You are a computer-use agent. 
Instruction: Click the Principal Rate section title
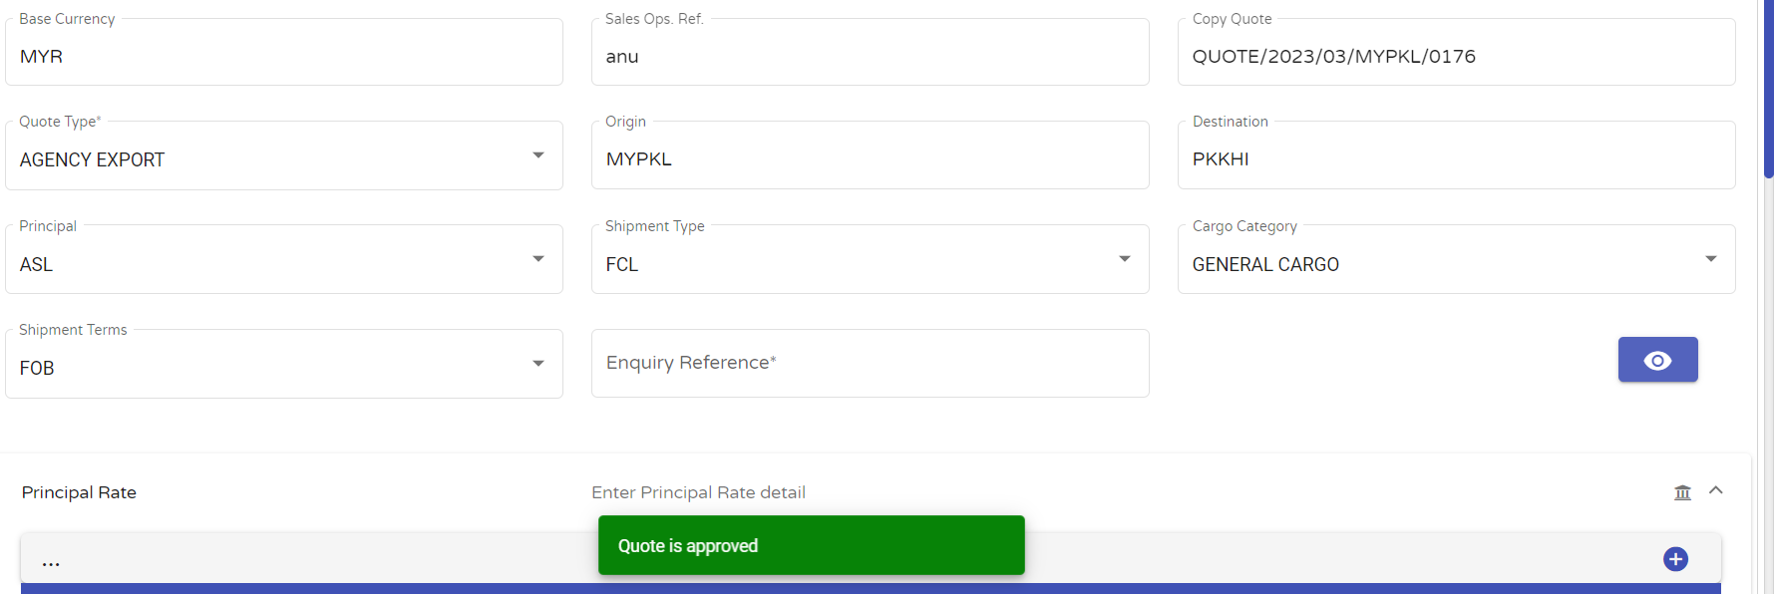pyautogui.click(x=79, y=492)
